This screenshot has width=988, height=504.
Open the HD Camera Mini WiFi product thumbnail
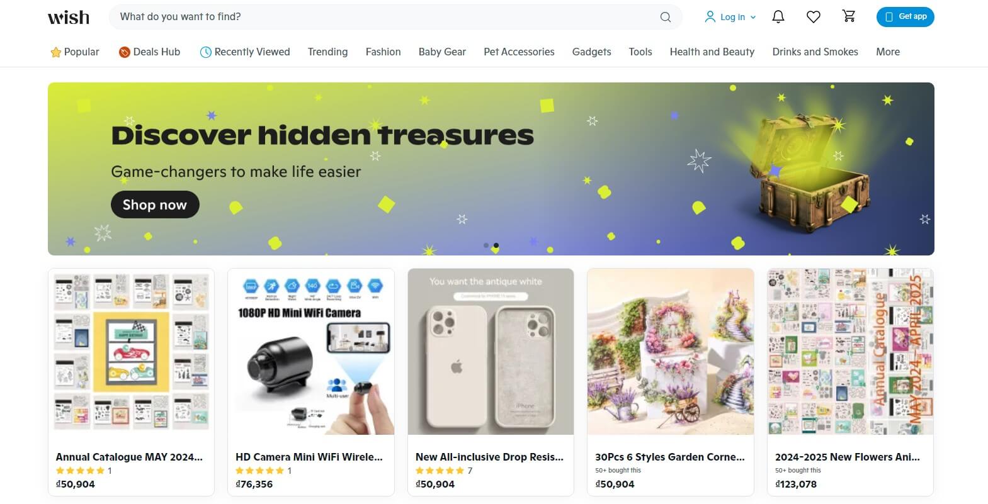311,352
